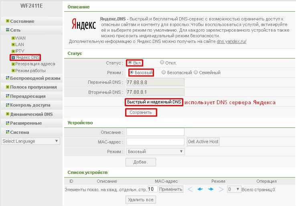
Task: Open the device Режим dropdown
Action: 156,151
